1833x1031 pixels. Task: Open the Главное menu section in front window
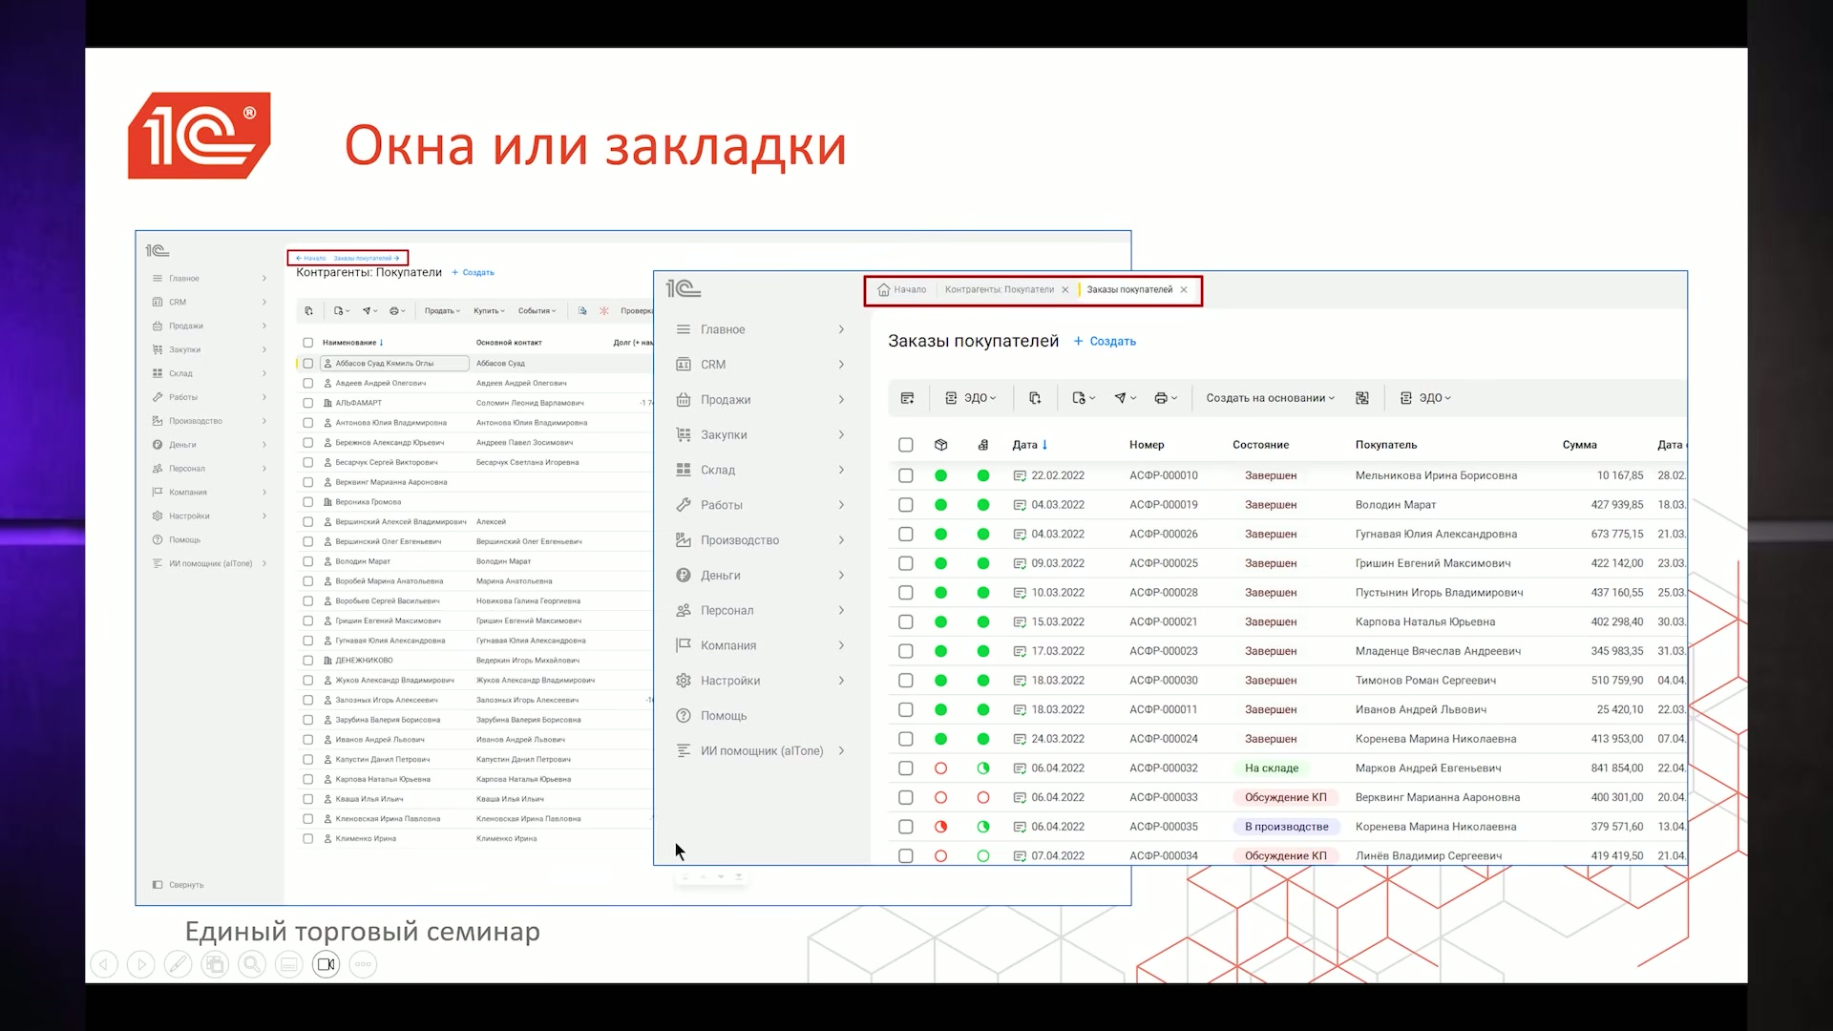(761, 329)
